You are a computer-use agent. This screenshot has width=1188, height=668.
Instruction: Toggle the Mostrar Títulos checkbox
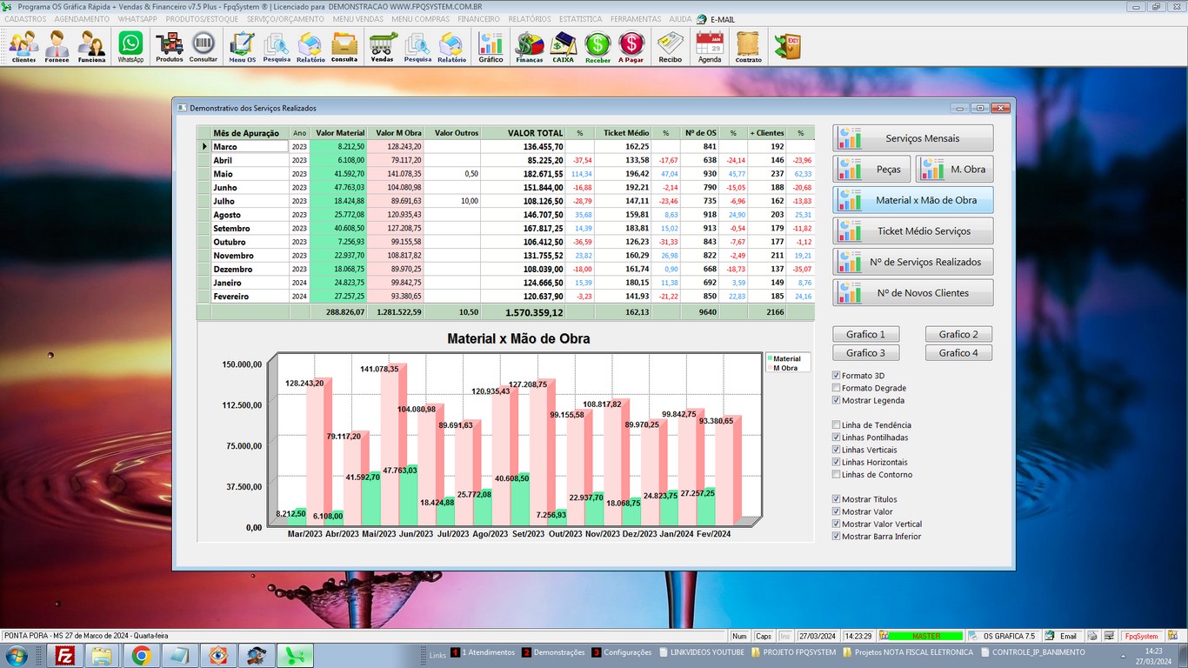[x=837, y=499]
